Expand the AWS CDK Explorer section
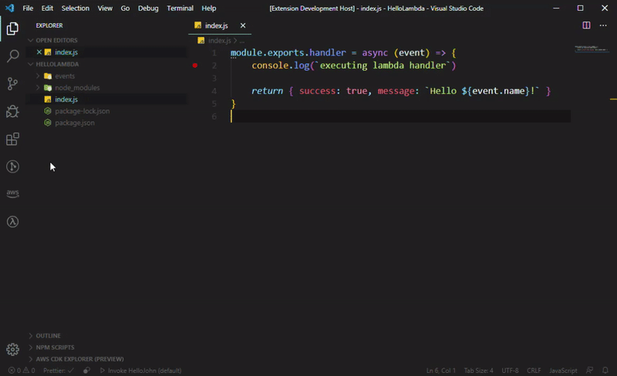617x376 pixels. click(31, 359)
